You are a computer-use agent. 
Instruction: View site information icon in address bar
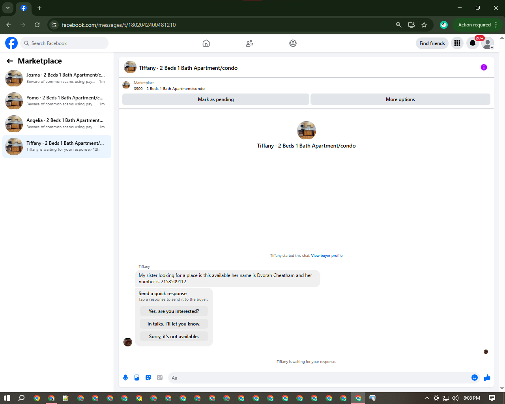(x=54, y=25)
